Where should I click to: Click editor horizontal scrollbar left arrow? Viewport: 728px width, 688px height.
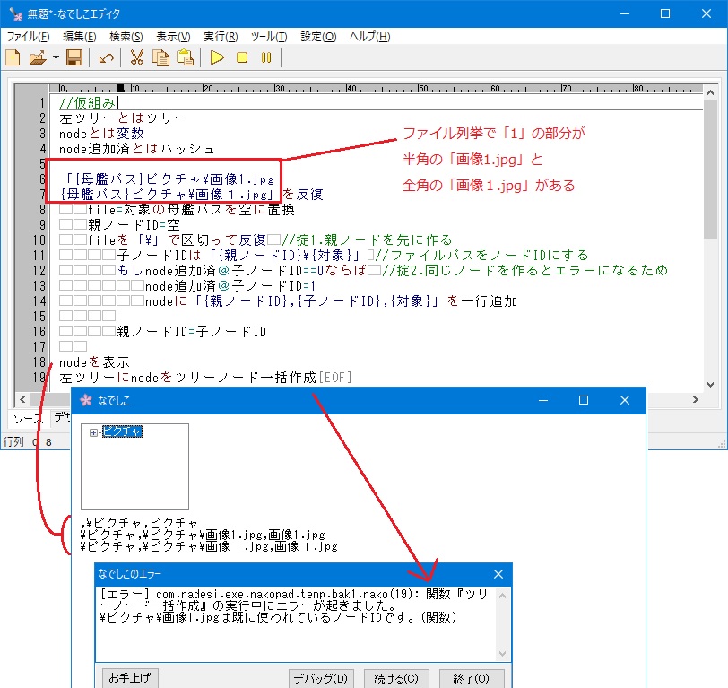[22, 399]
